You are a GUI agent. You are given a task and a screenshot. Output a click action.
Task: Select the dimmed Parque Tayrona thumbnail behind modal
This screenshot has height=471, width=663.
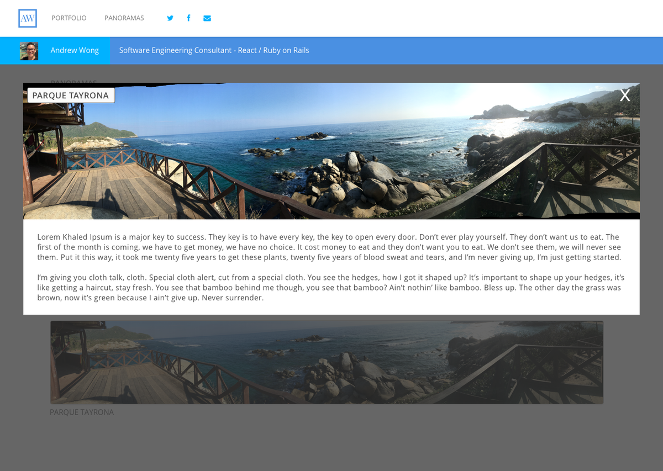[x=327, y=362]
